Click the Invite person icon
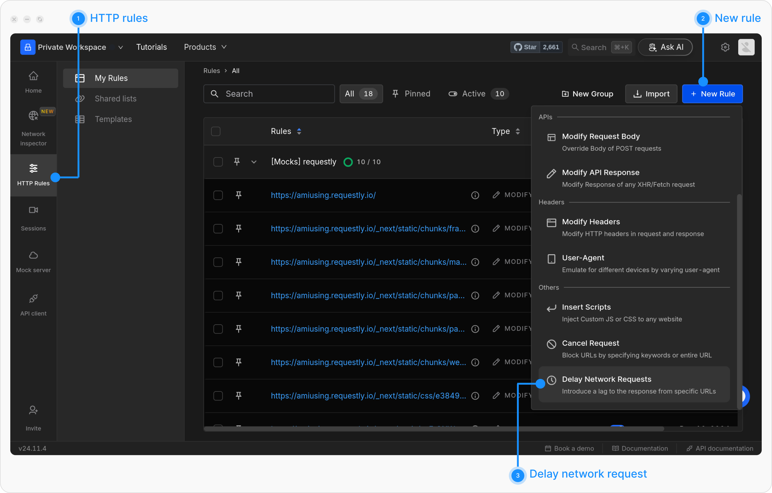772x493 pixels. point(33,410)
